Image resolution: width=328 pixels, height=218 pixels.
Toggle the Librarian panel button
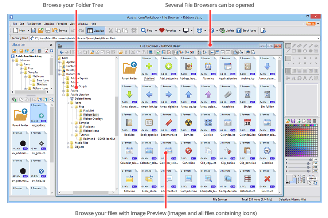[x=96, y=31]
